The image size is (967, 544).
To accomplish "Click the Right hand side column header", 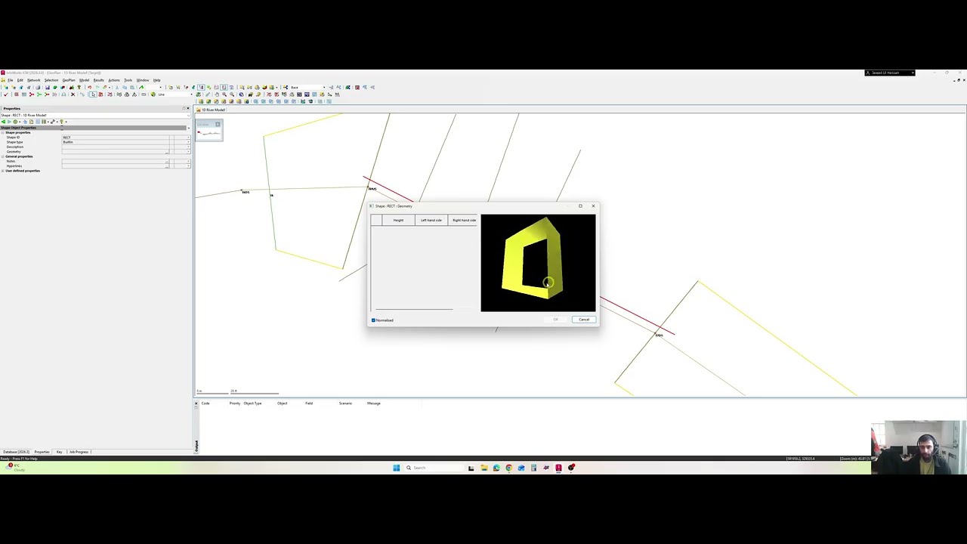I will (x=464, y=220).
